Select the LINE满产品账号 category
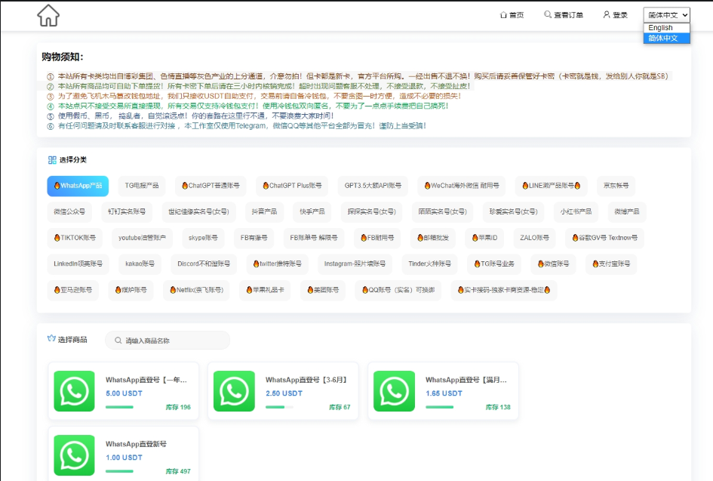This screenshot has height=481, width=713. pyautogui.click(x=551, y=186)
